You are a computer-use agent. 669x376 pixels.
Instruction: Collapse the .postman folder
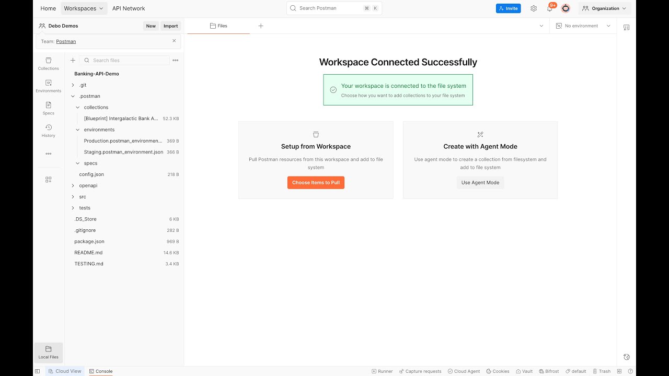tap(73, 96)
